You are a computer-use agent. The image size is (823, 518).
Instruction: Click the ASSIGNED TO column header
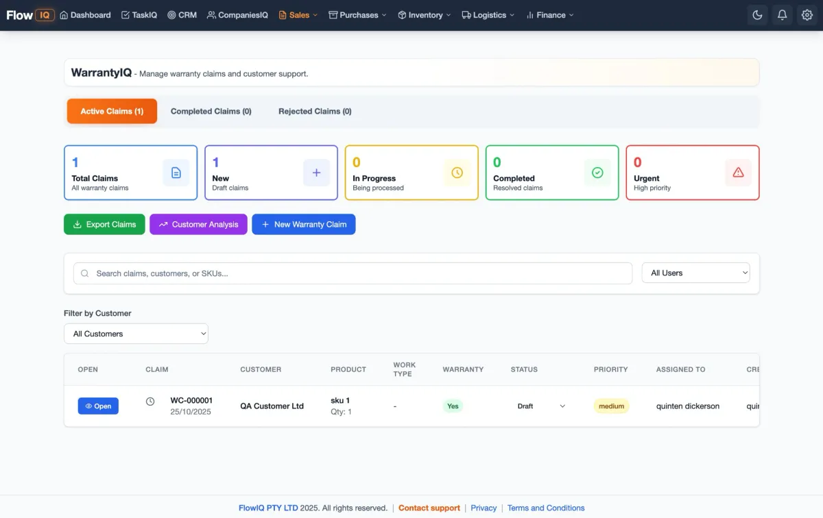(x=680, y=369)
